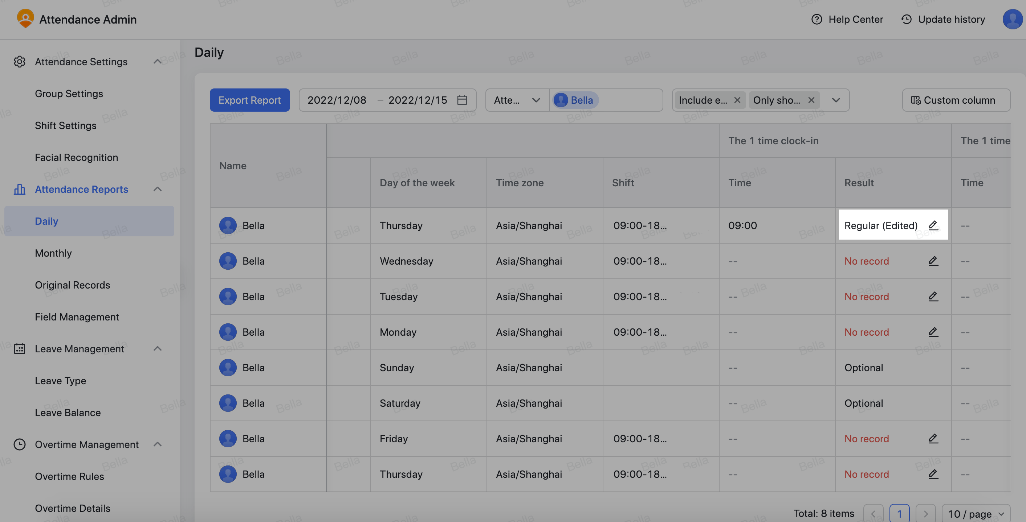The width and height of the screenshot is (1026, 522).
Task: Click the user avatar in top right
Action: pyautogui.click(x=1012, y=20)
